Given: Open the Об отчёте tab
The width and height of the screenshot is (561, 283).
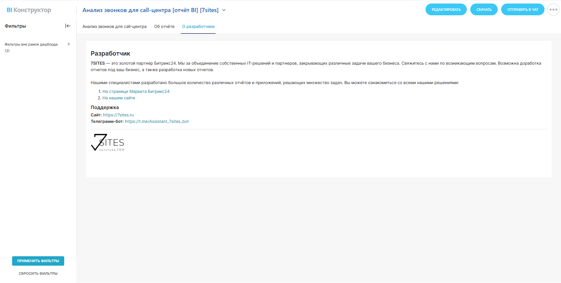Looking at the screenshot, I should [x=164, y=26].
